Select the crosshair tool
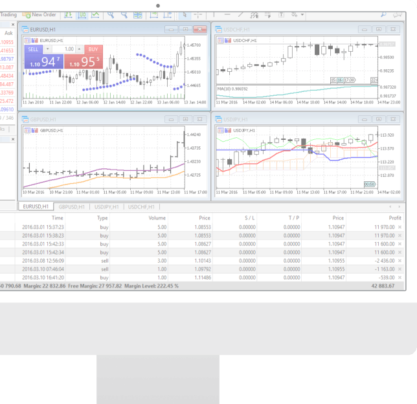Screen dimensions: 417x404 (198, 15)
